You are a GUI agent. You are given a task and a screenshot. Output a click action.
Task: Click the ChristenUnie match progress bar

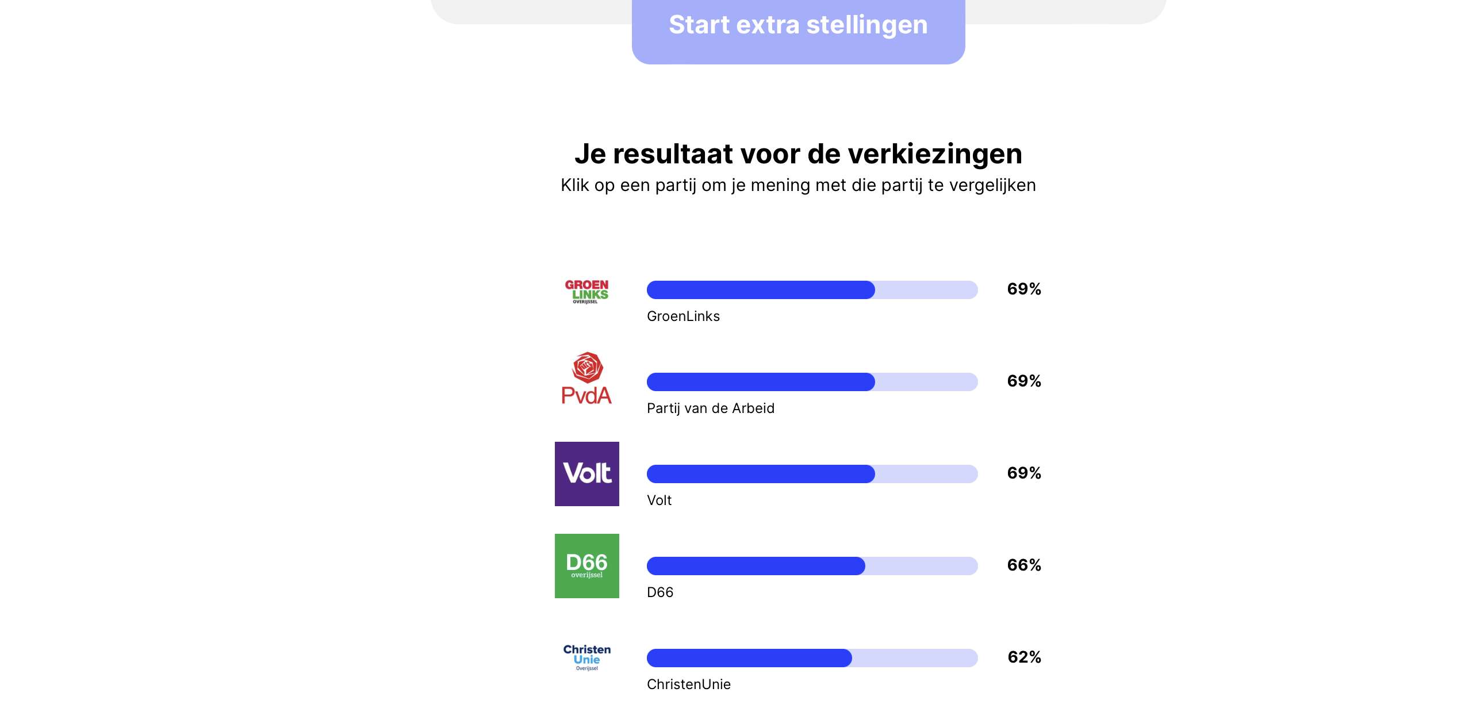(812, 658)
